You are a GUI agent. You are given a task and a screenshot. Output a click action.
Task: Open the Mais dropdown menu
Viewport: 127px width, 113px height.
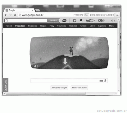[112, 26]
